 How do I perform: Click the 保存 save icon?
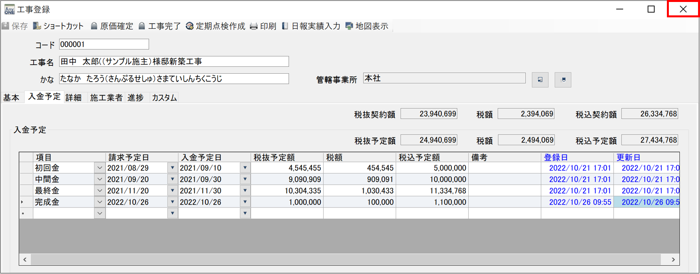pyautogui.click(x=6, y=26)
